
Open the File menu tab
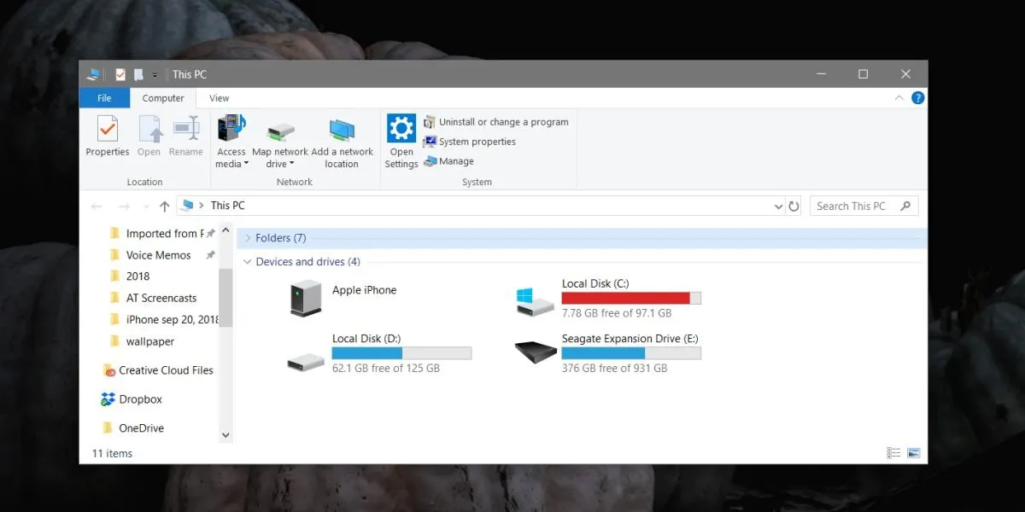[104, 98]
